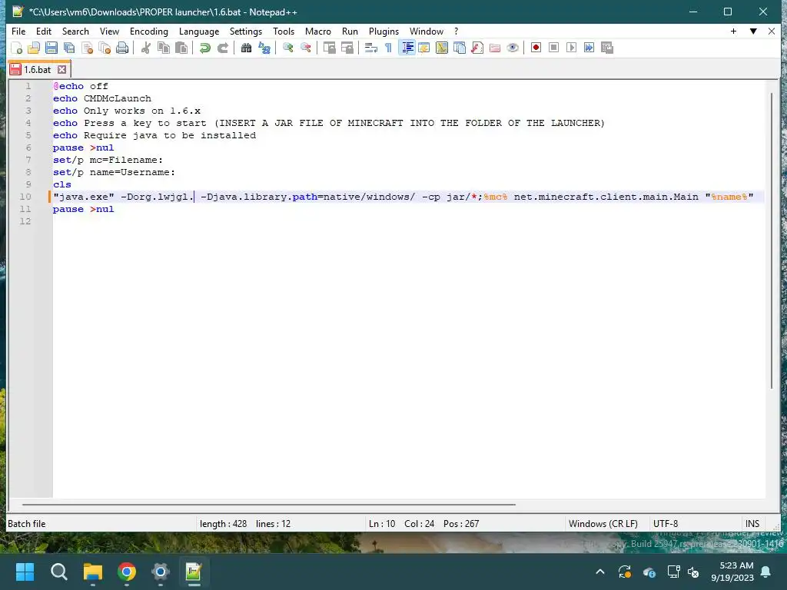
Task: Click the Print icon in the toolbar
Action: click(122, 48)
